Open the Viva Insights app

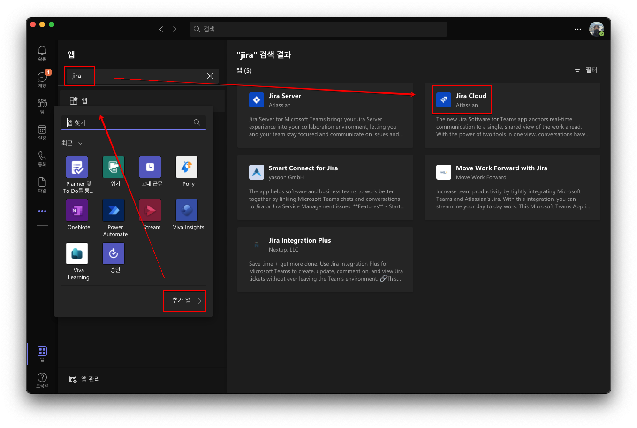(x=187, y=211)
